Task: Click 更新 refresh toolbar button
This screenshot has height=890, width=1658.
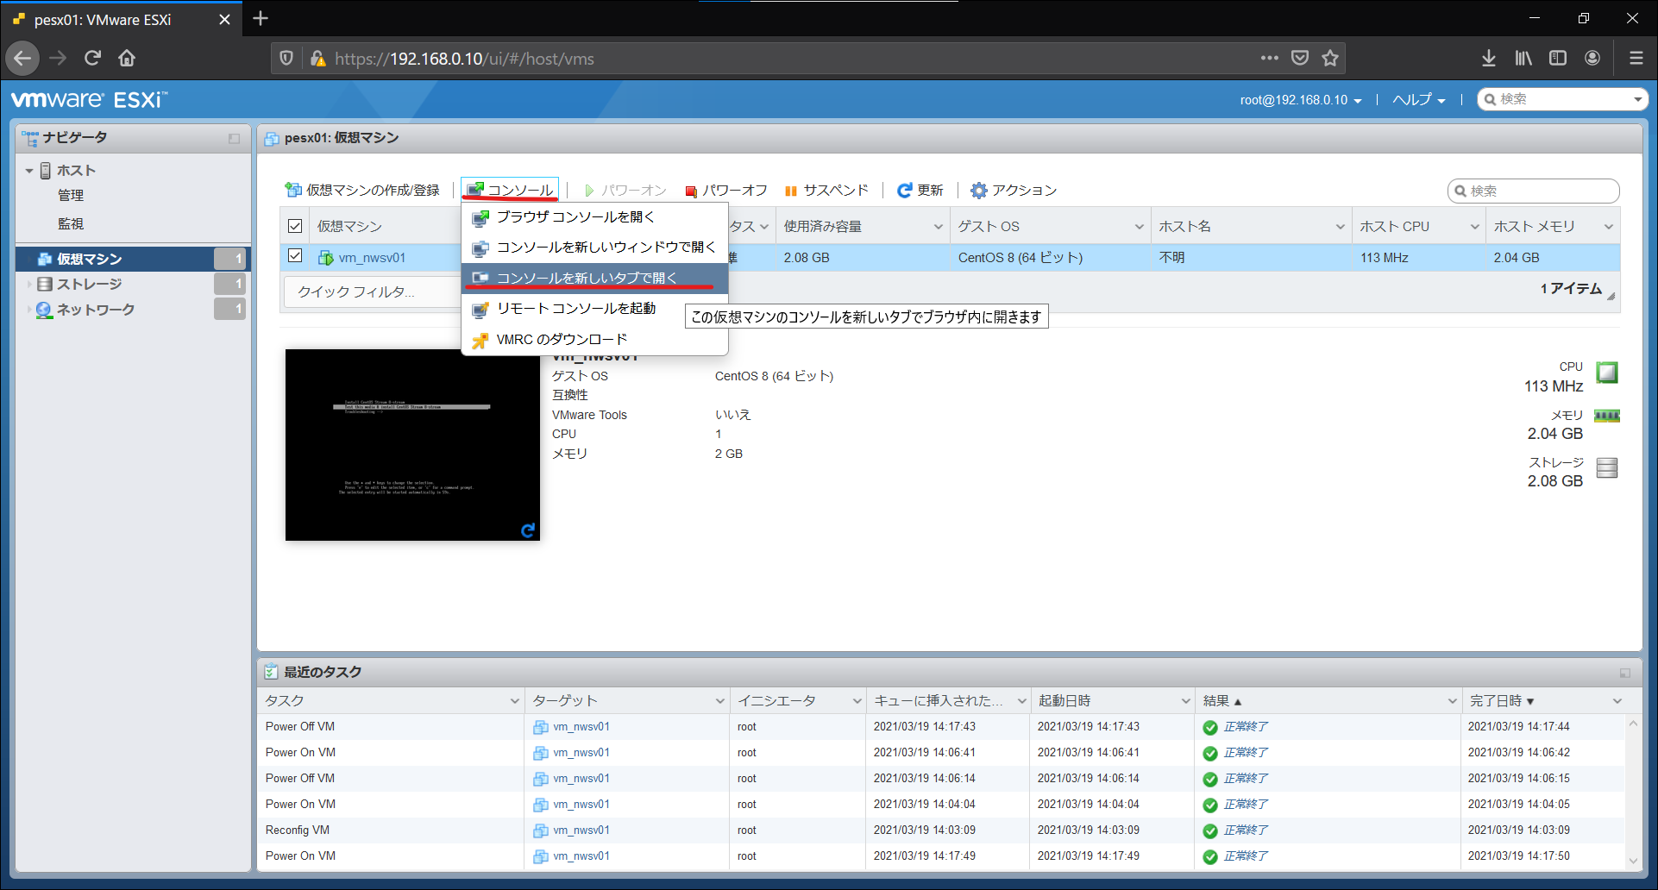Action: (920, 191)
